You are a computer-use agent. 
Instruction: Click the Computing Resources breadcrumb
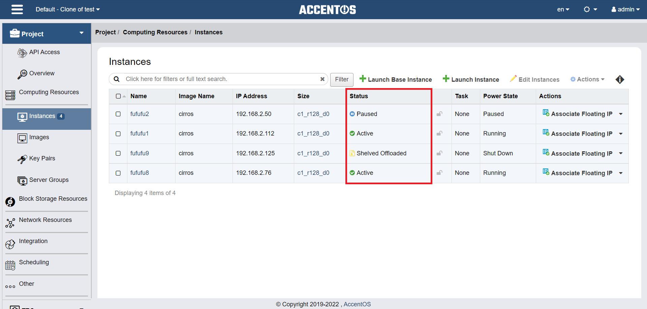[155, 32]
